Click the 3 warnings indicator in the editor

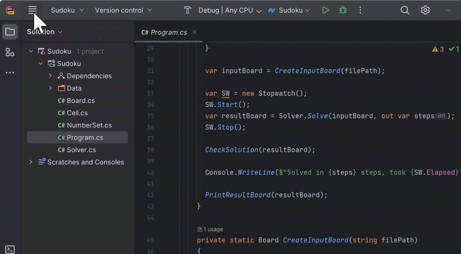pyautogui.click(x=438, y=49)
